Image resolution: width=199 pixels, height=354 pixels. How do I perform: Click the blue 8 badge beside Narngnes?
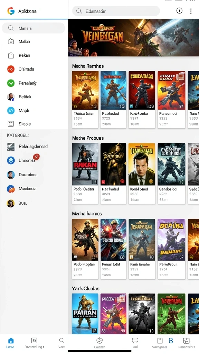pyautogui.click(x=171, y=341)
